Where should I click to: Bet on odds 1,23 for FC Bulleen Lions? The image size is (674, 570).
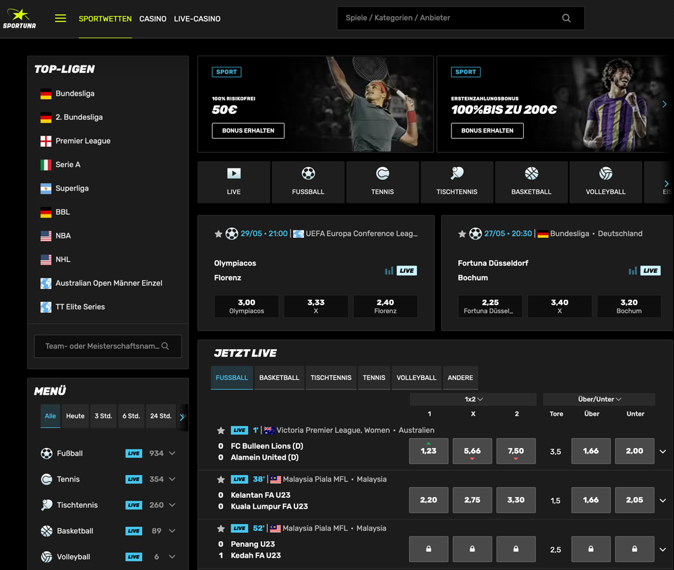pos(429,451)
